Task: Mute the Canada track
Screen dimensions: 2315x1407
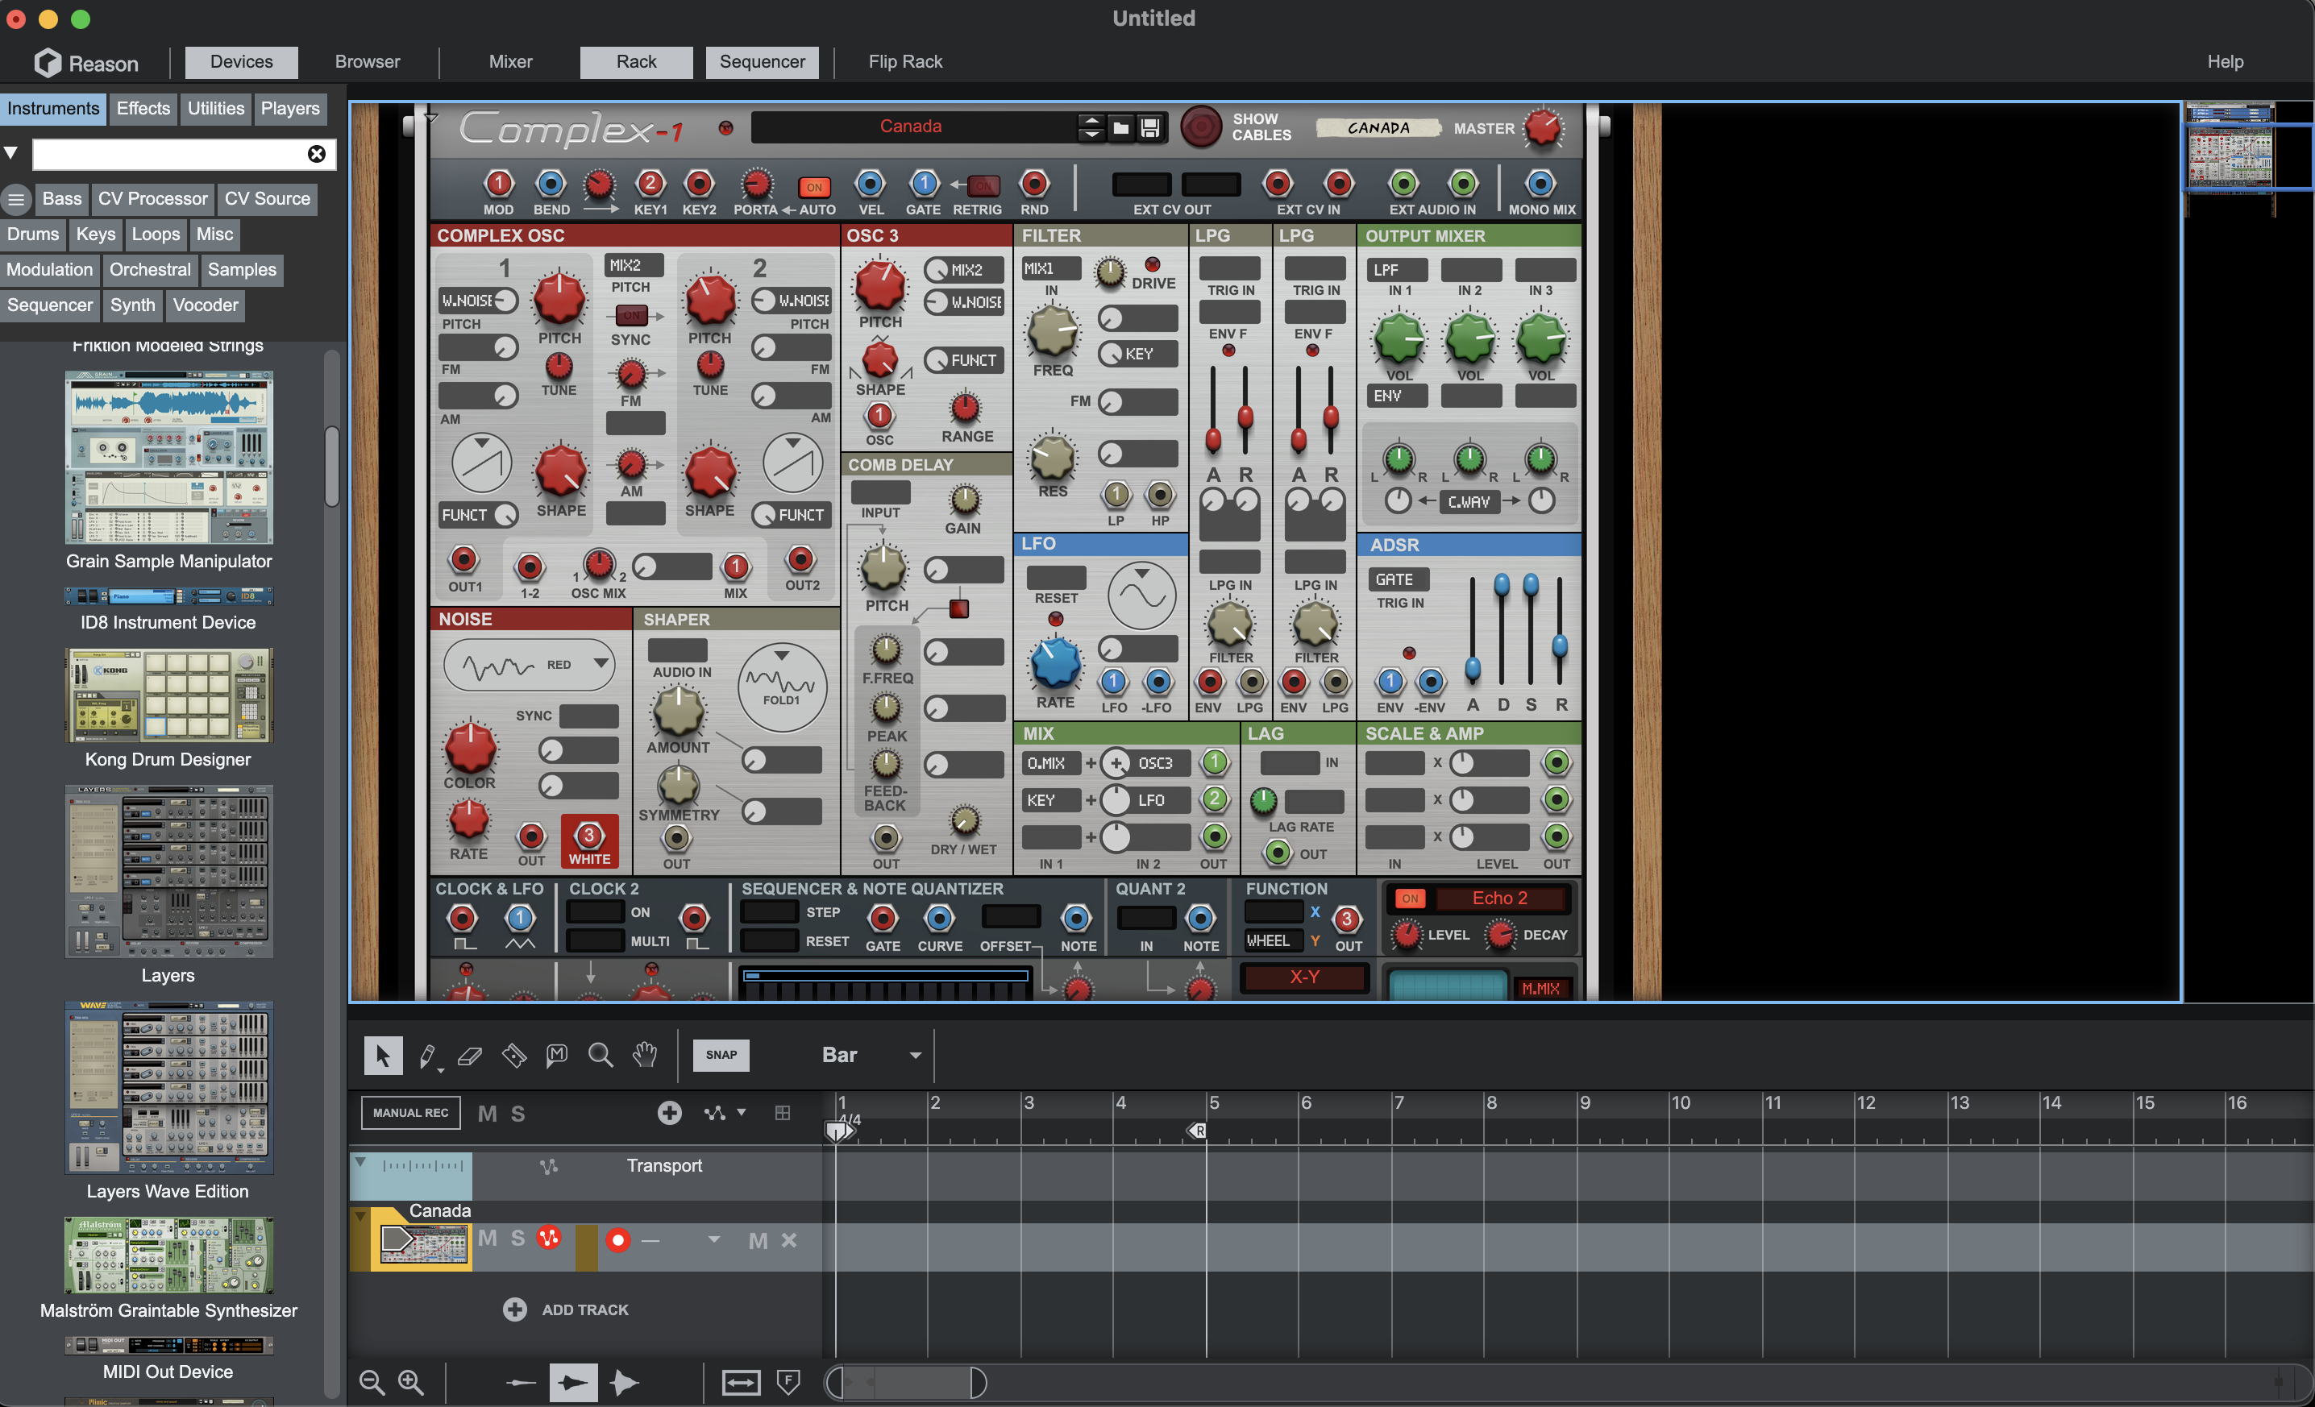Action: point(487,1238)
